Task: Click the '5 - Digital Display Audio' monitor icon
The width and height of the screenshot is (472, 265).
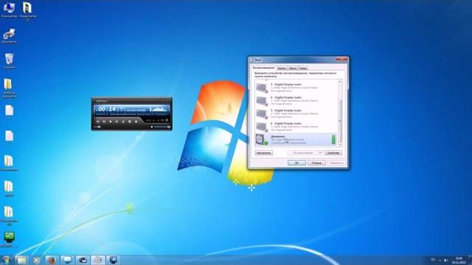Action: (262, 113)
